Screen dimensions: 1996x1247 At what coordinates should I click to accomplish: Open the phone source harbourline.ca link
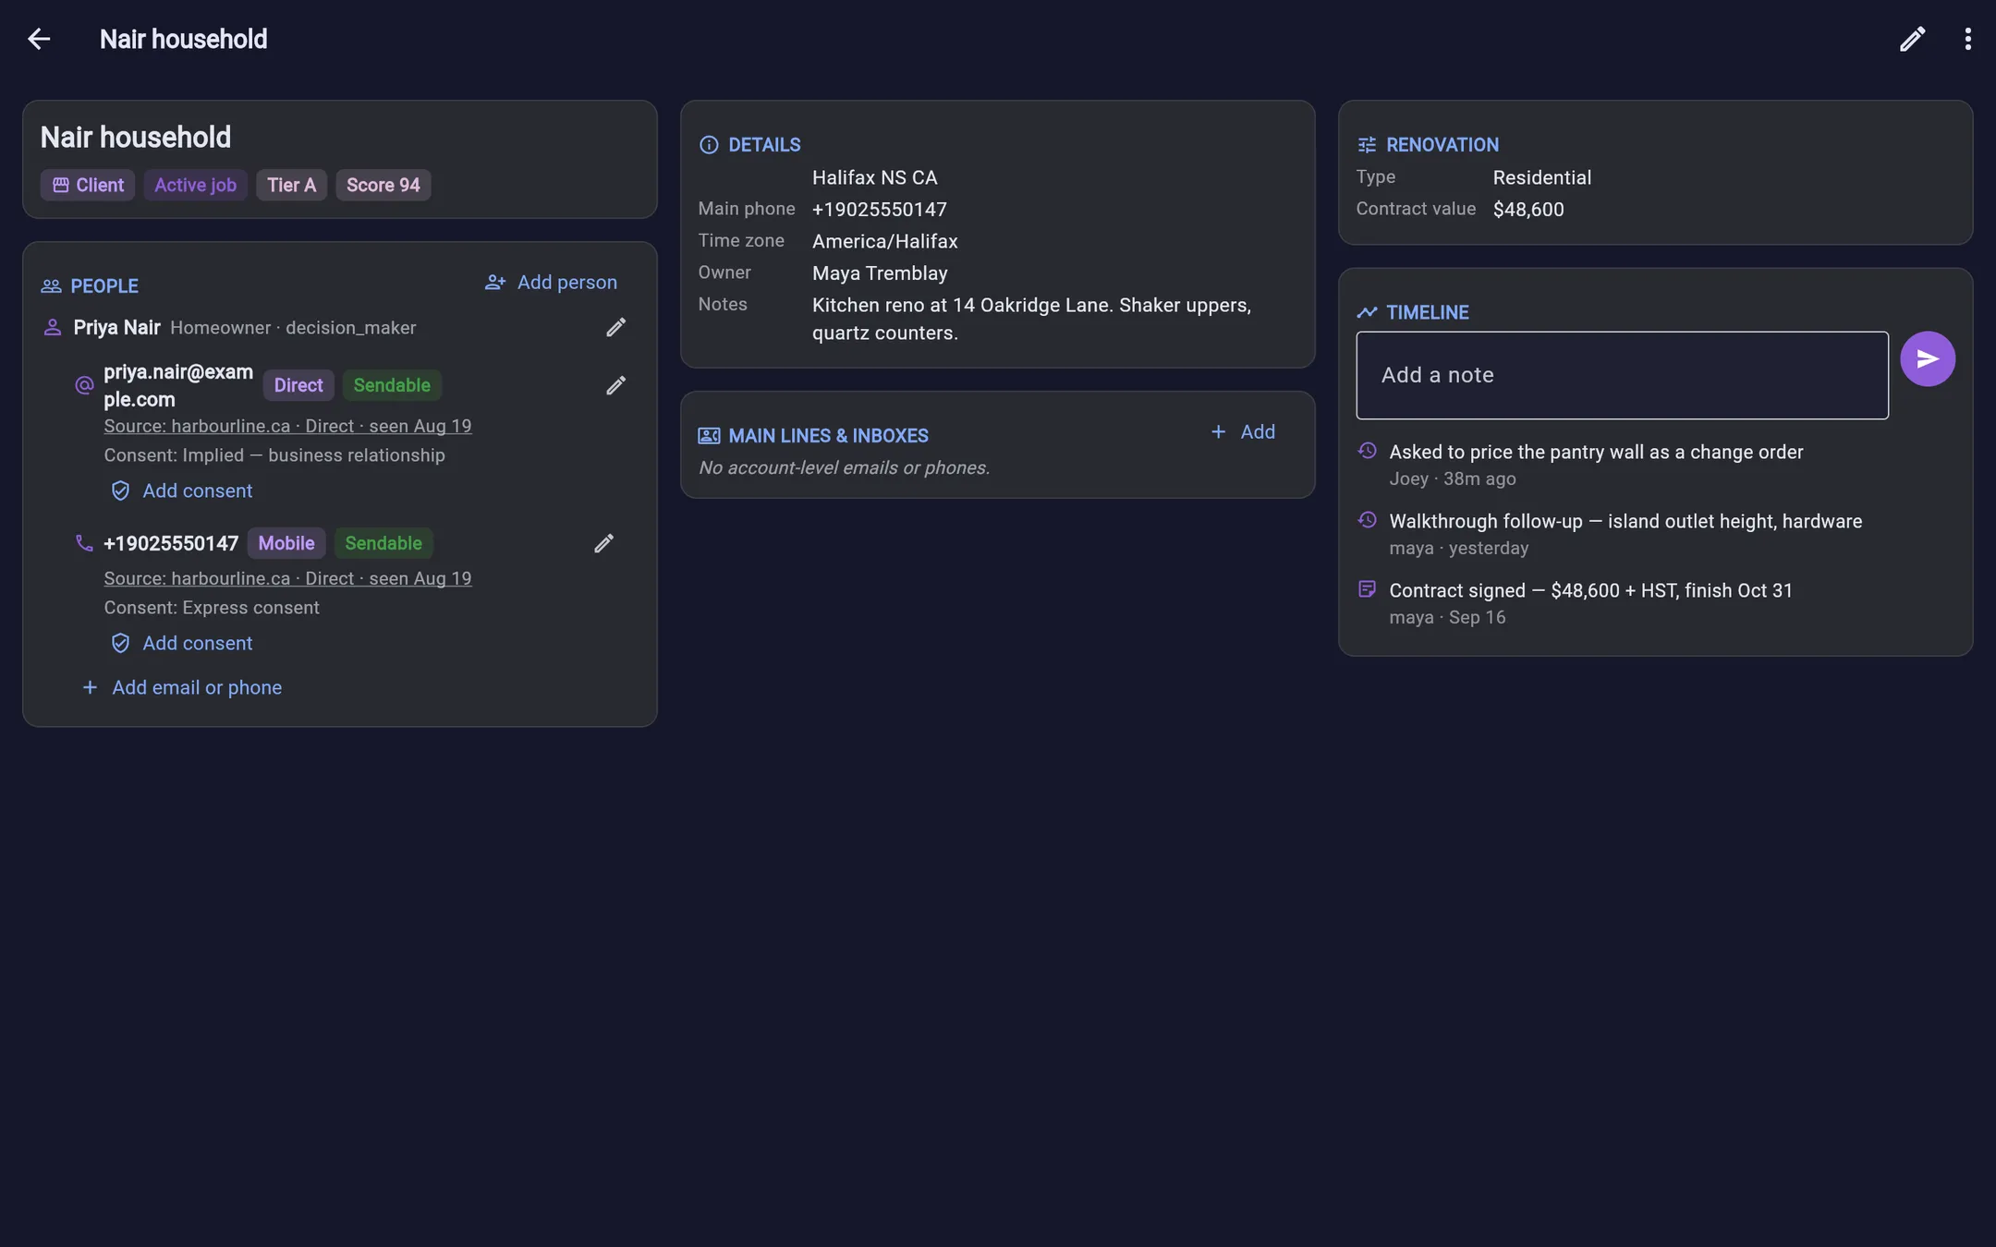[x=287, y=578]
